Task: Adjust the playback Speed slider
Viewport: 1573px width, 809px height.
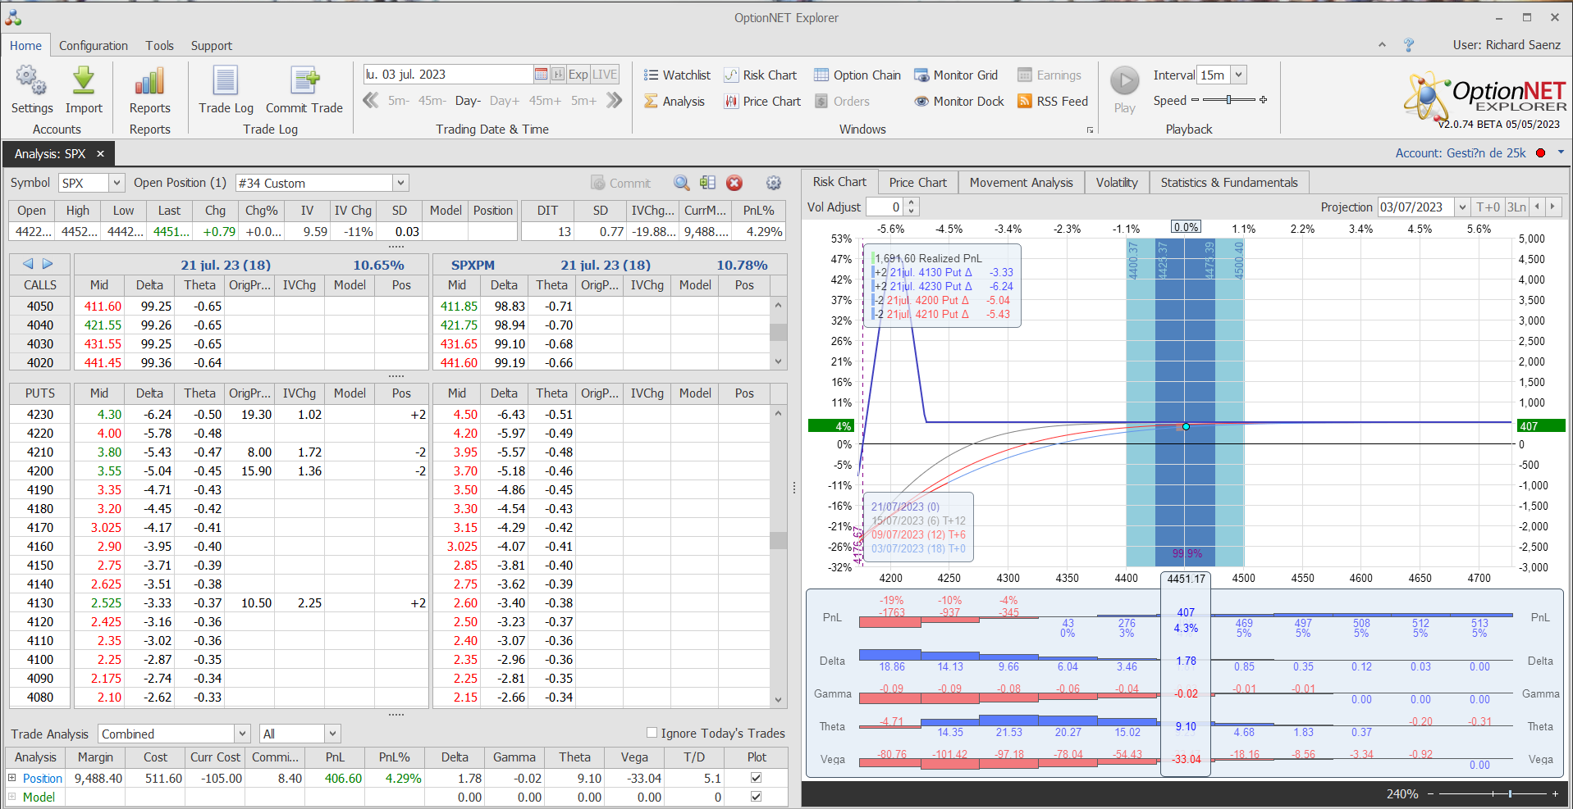Action: pyautogui.click(x=1228, y=100)
